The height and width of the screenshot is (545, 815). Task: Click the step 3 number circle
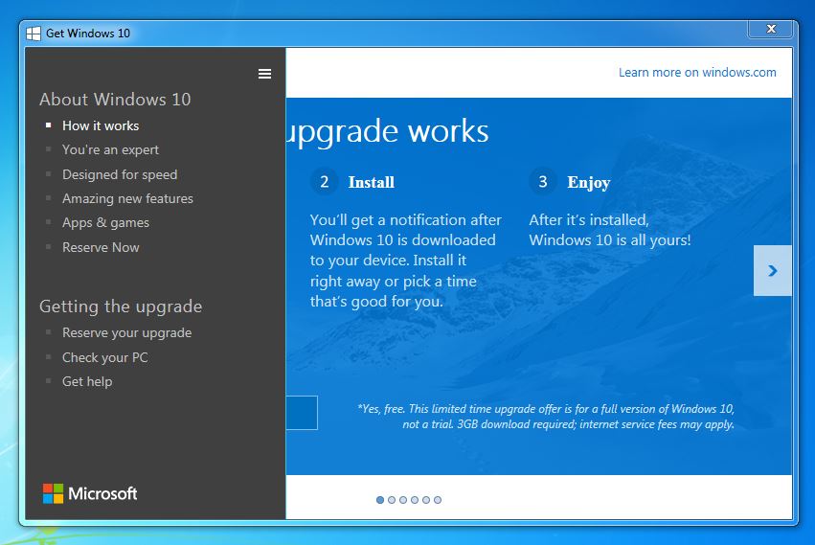point(543,181)
